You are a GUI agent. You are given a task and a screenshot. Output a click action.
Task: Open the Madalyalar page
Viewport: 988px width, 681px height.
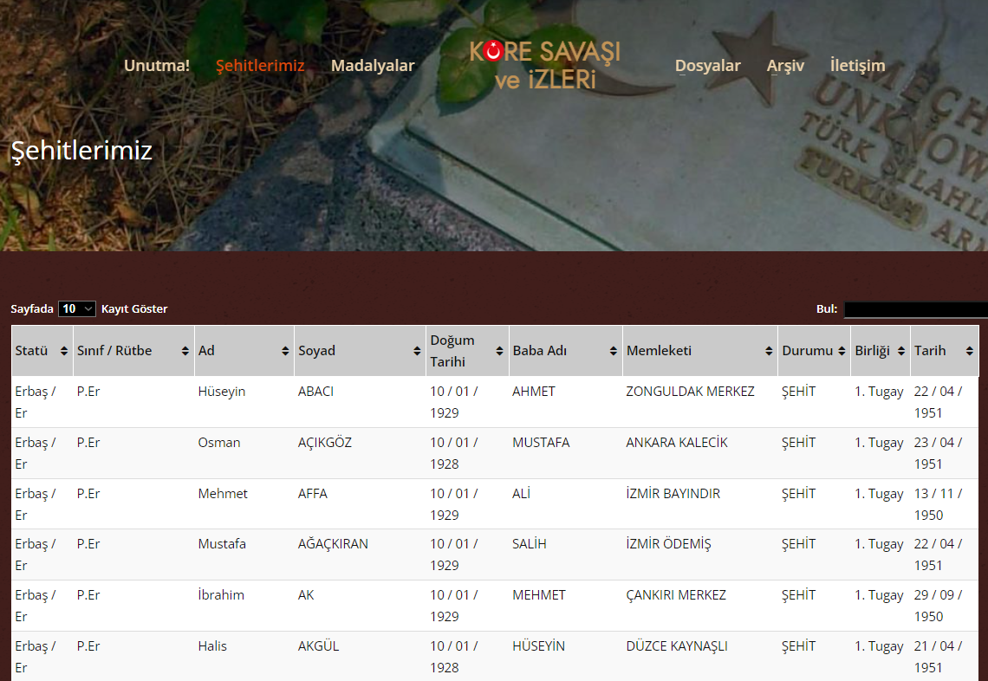tap(373, 66)
